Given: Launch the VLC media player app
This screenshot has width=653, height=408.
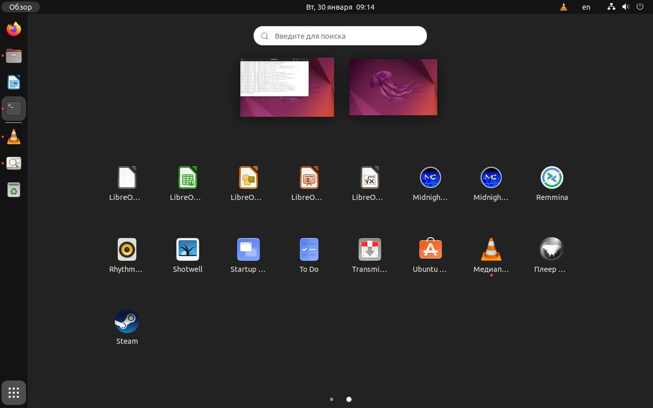Looking at the screenshot, I should point(491,249).
